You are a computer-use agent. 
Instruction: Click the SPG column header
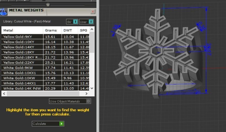(84, 30)
